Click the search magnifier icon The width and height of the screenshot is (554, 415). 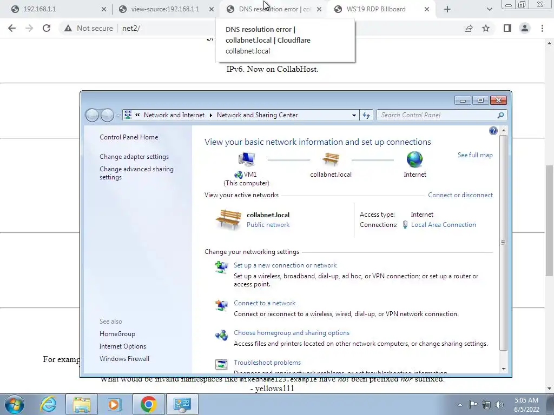tap(500, 115)
